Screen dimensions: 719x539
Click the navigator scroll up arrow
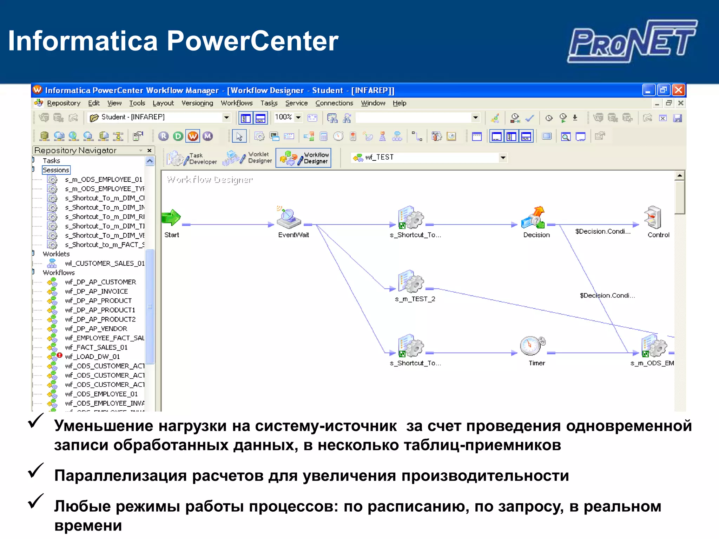click(150, 161)
